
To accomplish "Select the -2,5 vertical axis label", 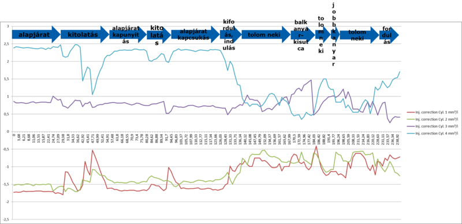I will click(5, 219).
